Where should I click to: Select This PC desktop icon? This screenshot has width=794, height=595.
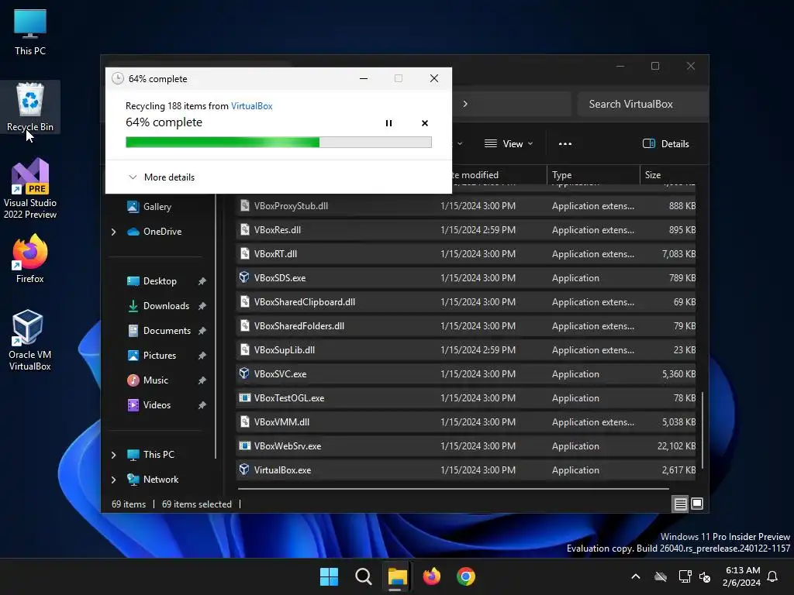coord(30,32)
